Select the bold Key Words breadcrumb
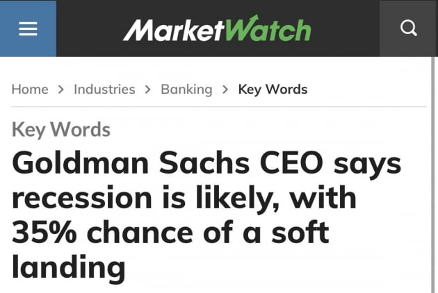Screen dimensions: 438x293 (x=273, y=90)
